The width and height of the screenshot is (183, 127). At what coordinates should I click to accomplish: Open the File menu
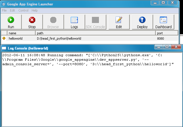4,10
